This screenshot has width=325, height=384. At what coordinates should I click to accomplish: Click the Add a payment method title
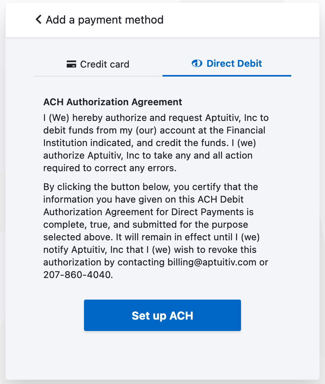tap(105, 20)
